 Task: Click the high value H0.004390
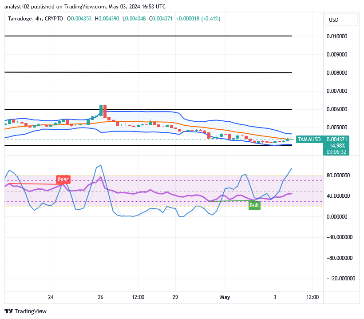[x=107, y=19]
